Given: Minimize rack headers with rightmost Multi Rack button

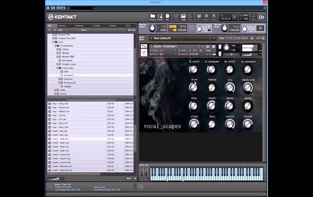Looking at the screenshot, I should point(263,38).
